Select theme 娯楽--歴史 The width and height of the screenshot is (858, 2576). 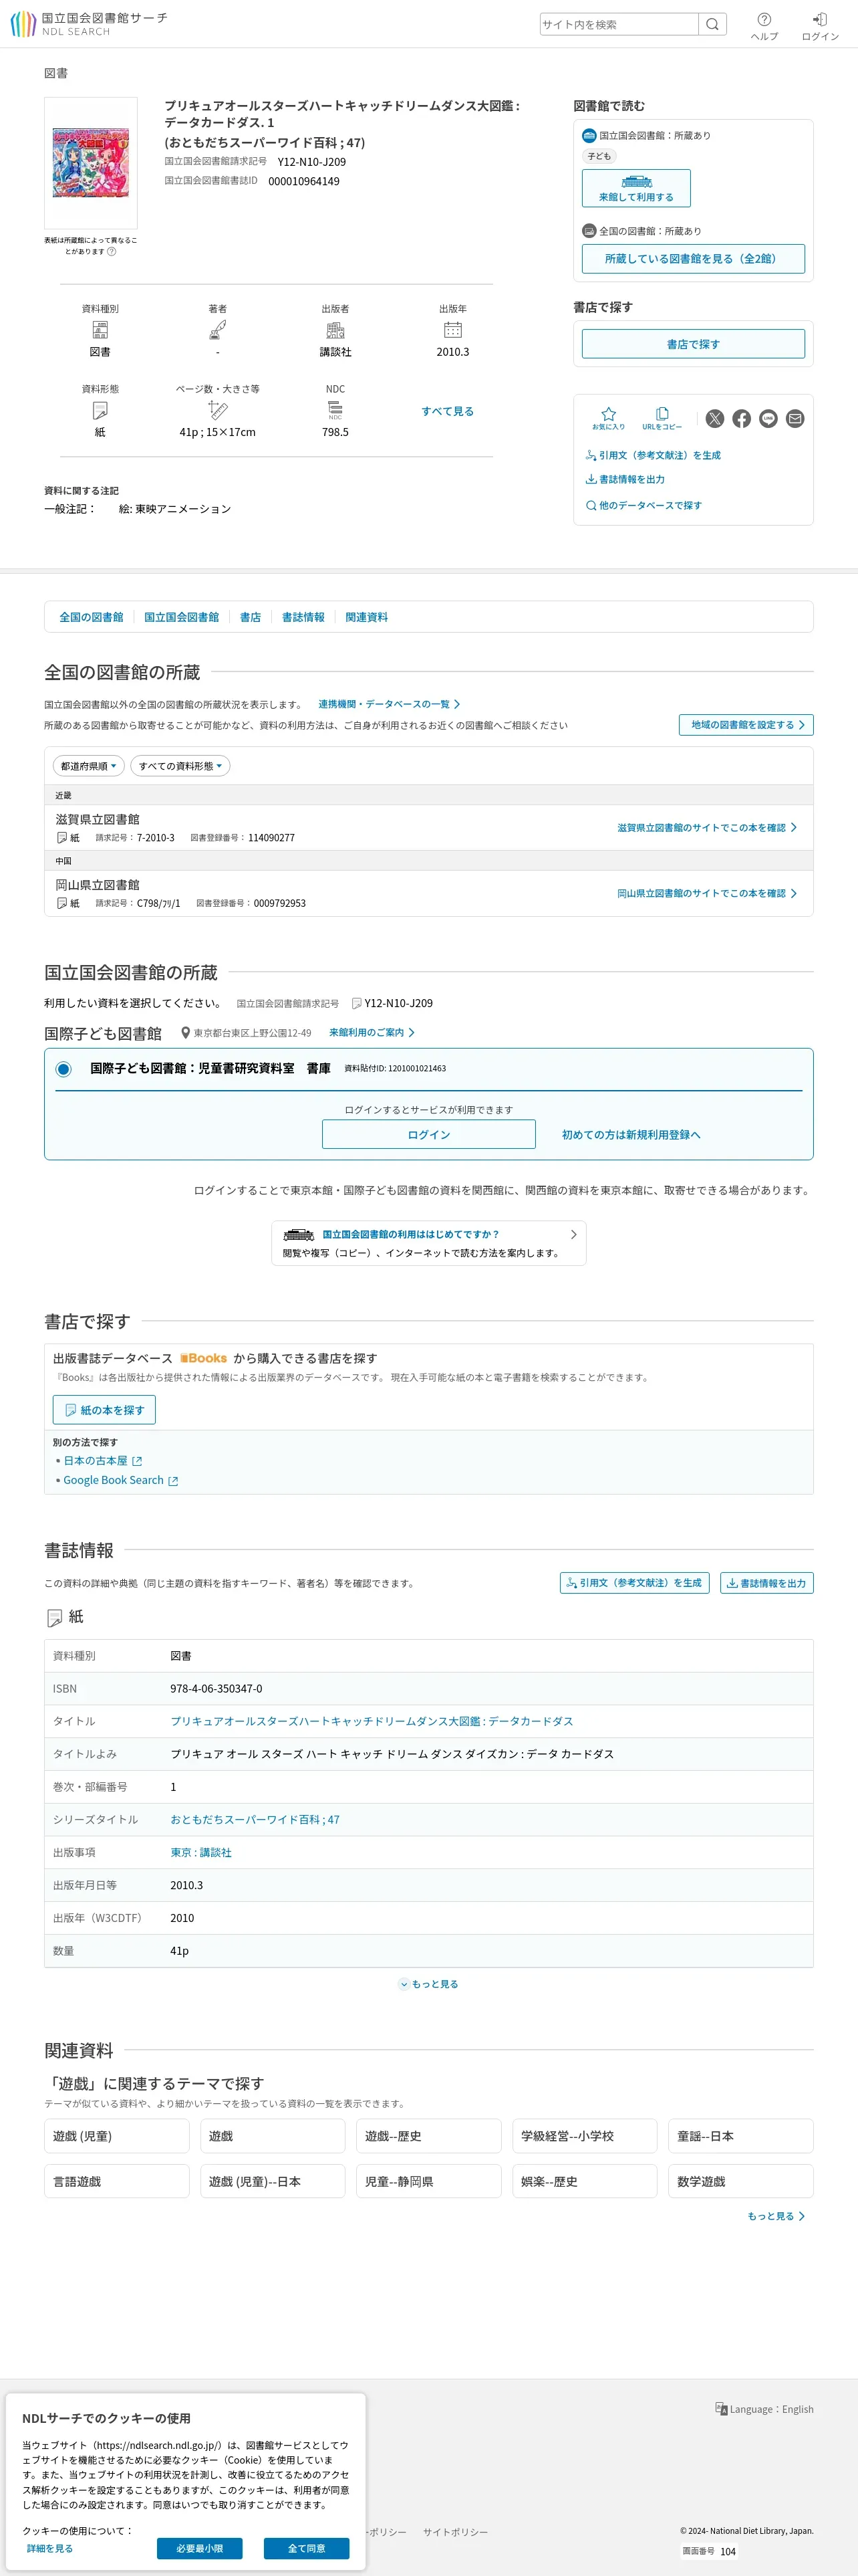coord(584,2181)
